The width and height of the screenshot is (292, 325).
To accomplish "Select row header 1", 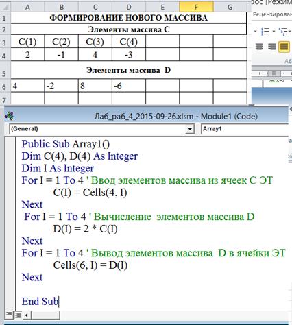I will tap(5, 18).
